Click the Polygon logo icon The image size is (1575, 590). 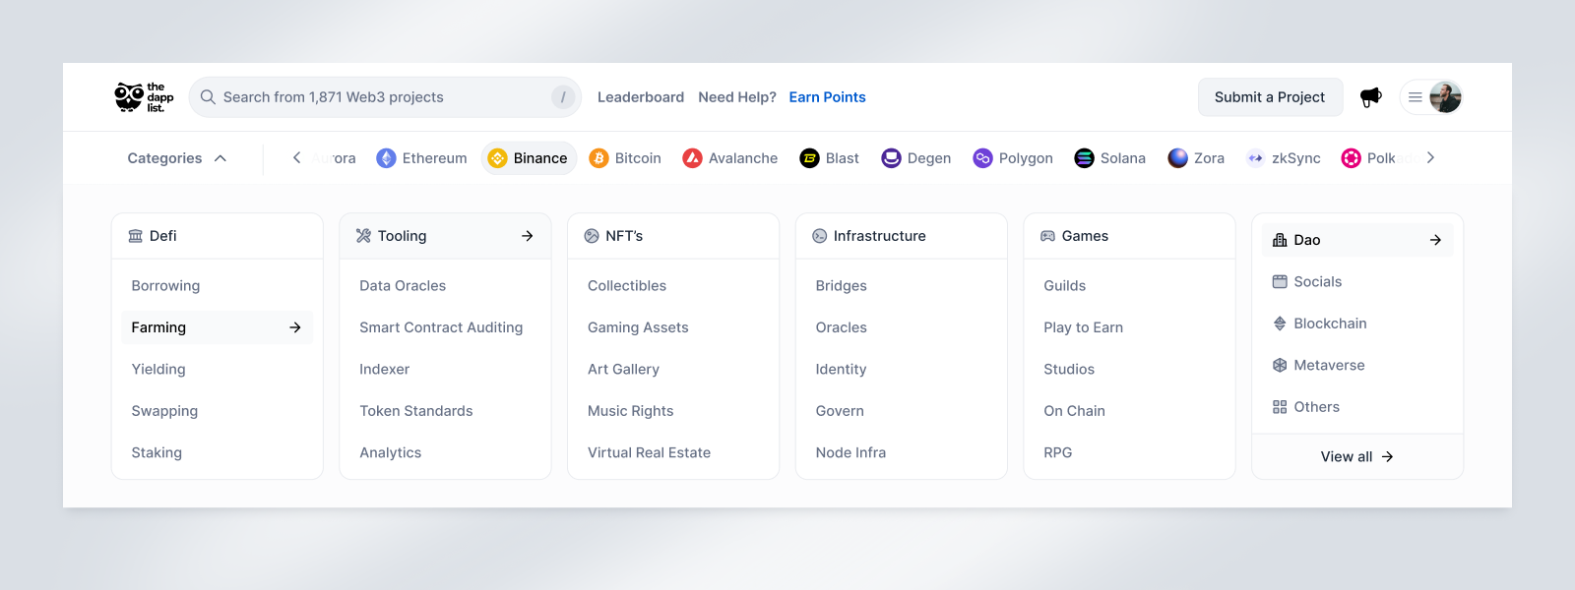pyautogui.click(x=983, y=158)
